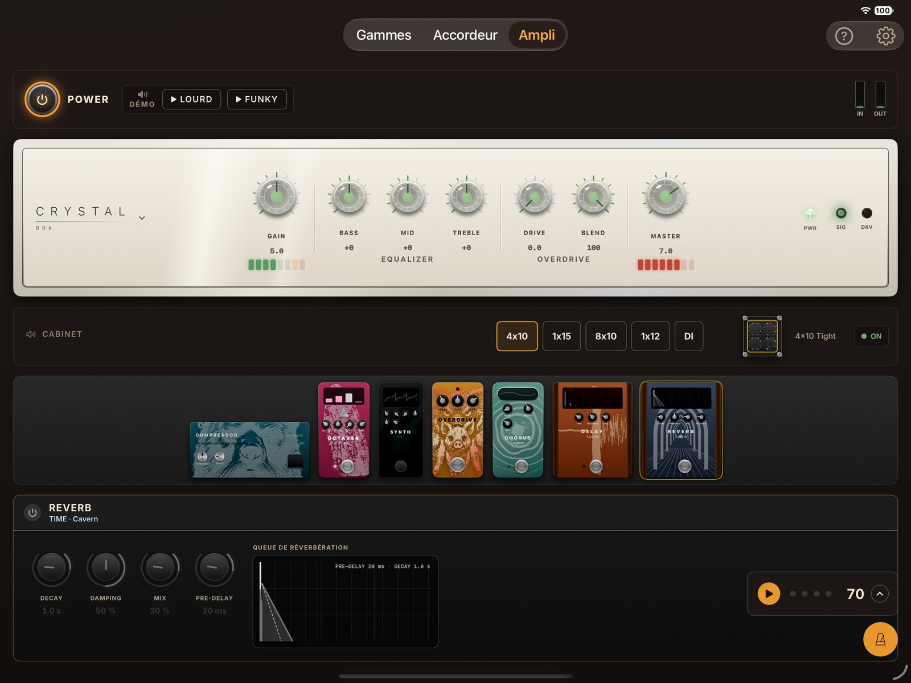Viewport: 911px width, 683px height.
Task: Open the settings gear icon
Action: coord(885,36)
